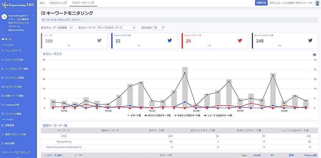Image resolution: width=321 pixels, height=158 pixels.
Task: Switch to the SNSリスニング tab
Action: pos(58,3)
